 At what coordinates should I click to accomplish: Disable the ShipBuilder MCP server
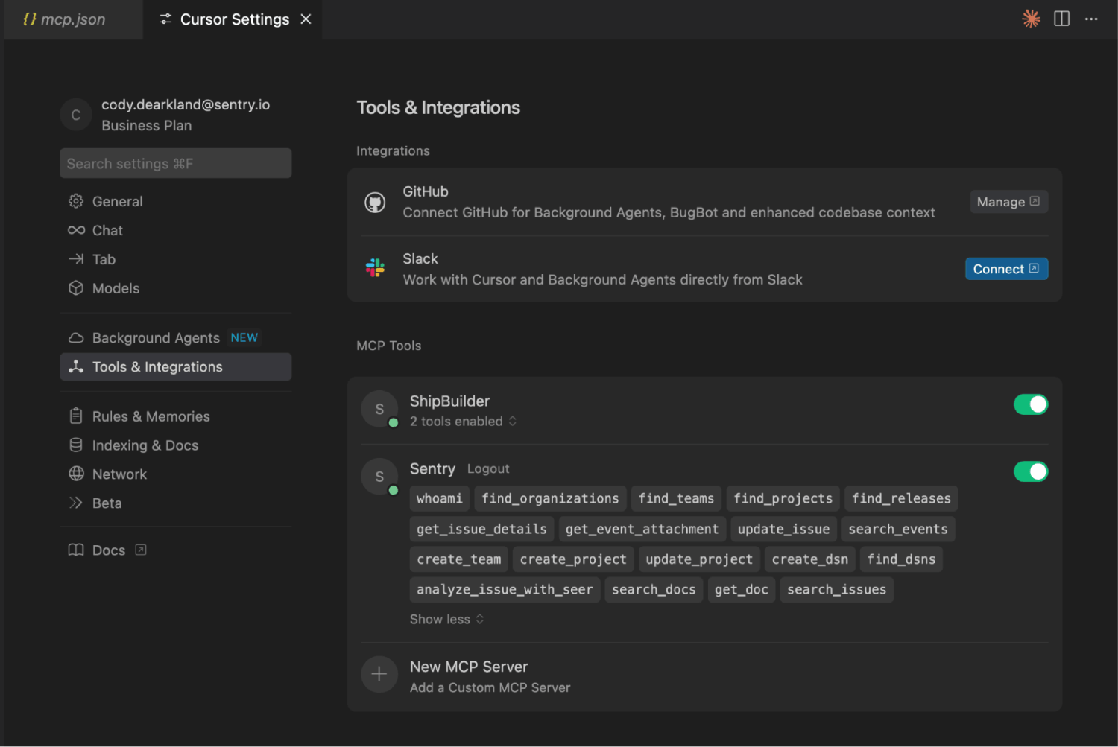tap(1031, 404)
